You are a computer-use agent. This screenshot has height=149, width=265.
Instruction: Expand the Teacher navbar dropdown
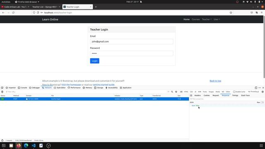[207, 19]
